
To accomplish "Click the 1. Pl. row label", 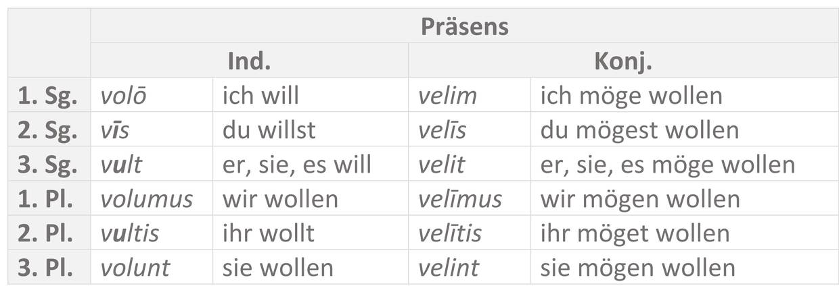I will (48, 199).
